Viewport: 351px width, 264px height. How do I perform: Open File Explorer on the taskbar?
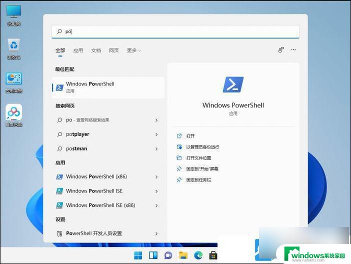click(x=183, y=255)
